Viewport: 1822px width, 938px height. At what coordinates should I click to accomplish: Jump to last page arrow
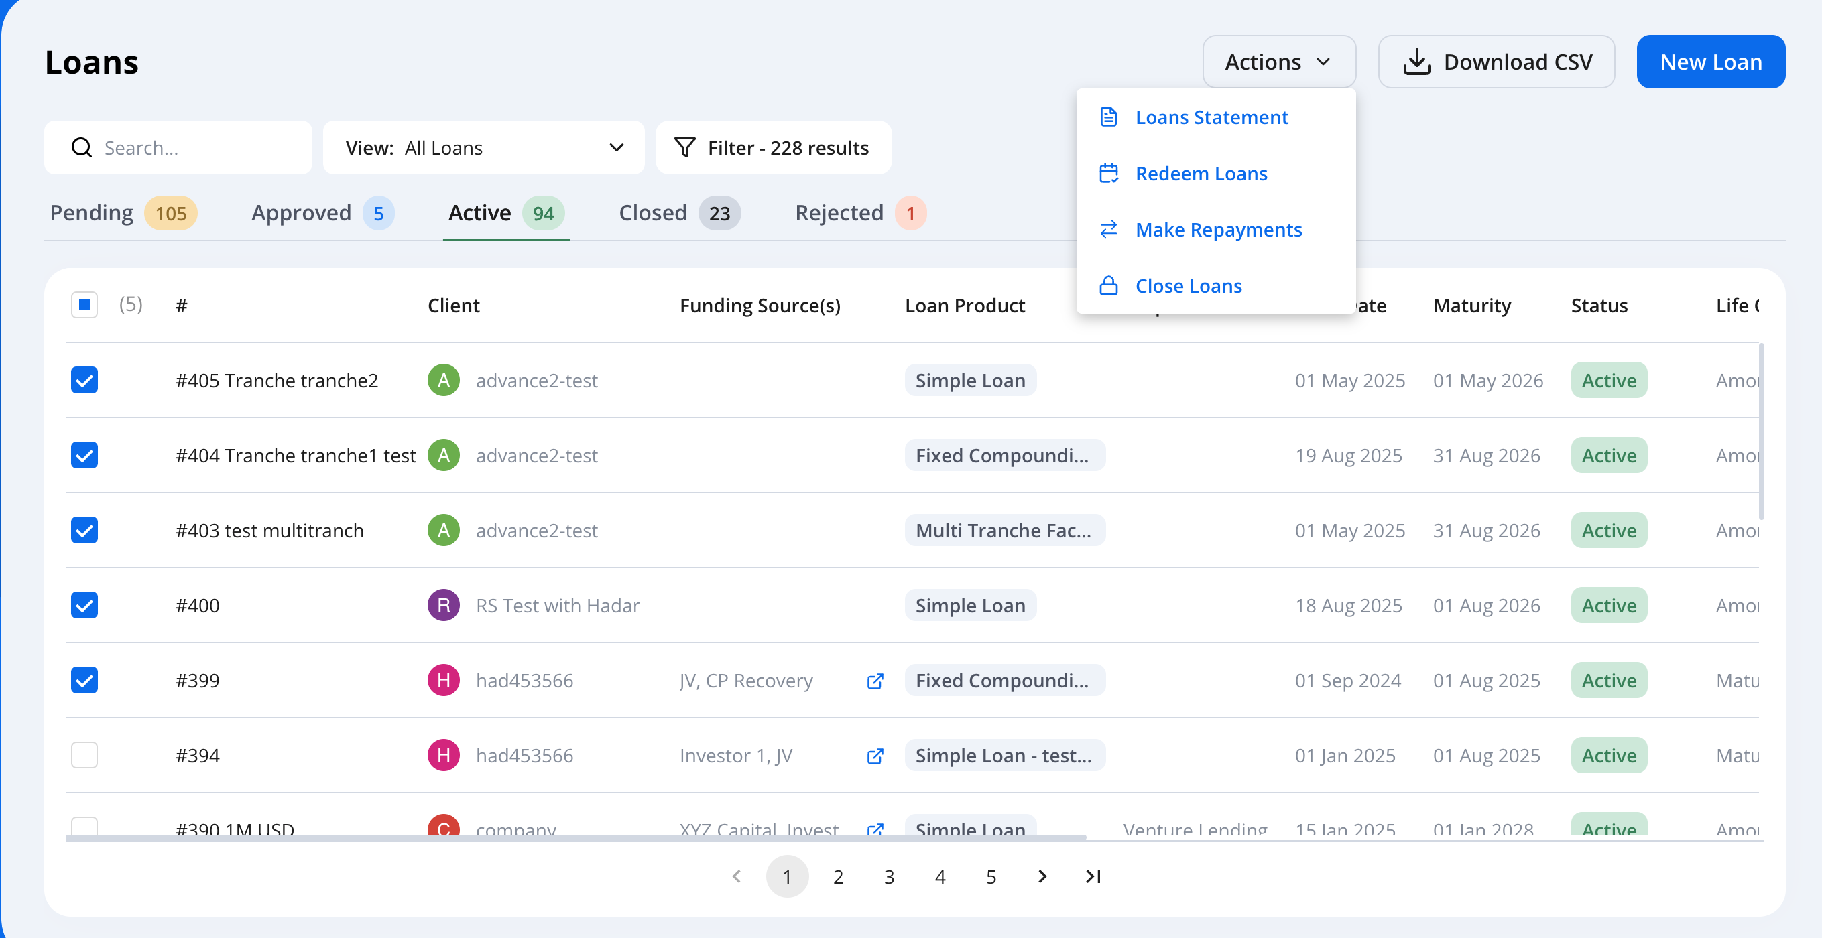tap(1093, 876)
